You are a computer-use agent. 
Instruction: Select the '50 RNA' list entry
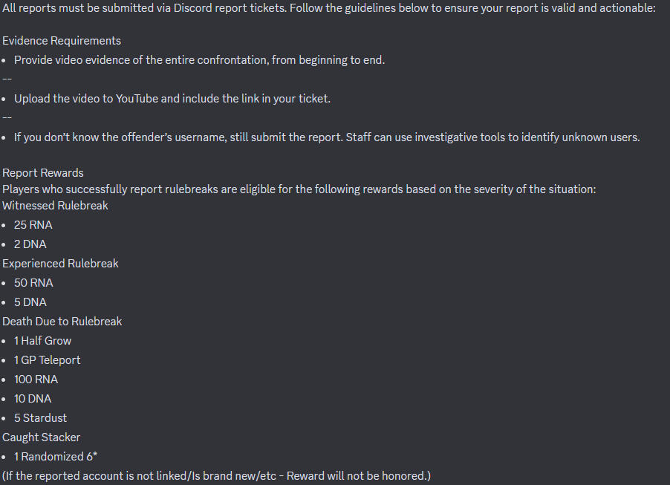[x=33, y=283]
